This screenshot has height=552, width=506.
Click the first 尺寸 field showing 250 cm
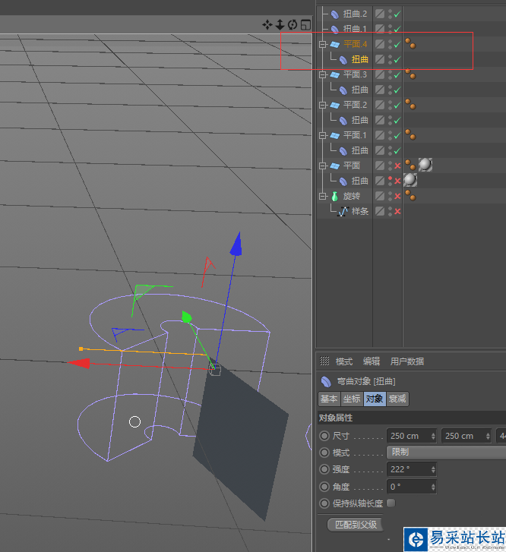pos(411,436)
